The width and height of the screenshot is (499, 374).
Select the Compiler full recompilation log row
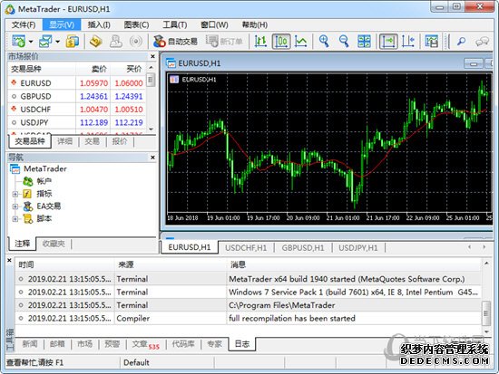click(x=248, y=318)
